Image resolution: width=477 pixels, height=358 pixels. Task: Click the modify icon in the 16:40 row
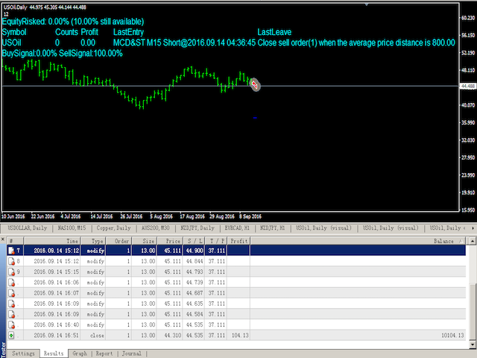tap(11, 325)
